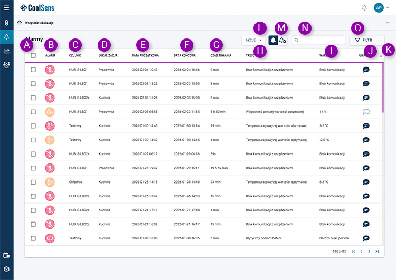Open the alarm settings bell-gear icon

coord(283,40)
